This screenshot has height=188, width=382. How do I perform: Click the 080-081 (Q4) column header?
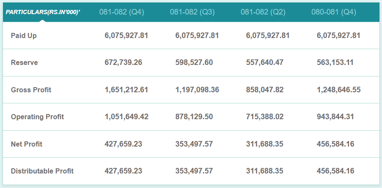coord(334,12)
